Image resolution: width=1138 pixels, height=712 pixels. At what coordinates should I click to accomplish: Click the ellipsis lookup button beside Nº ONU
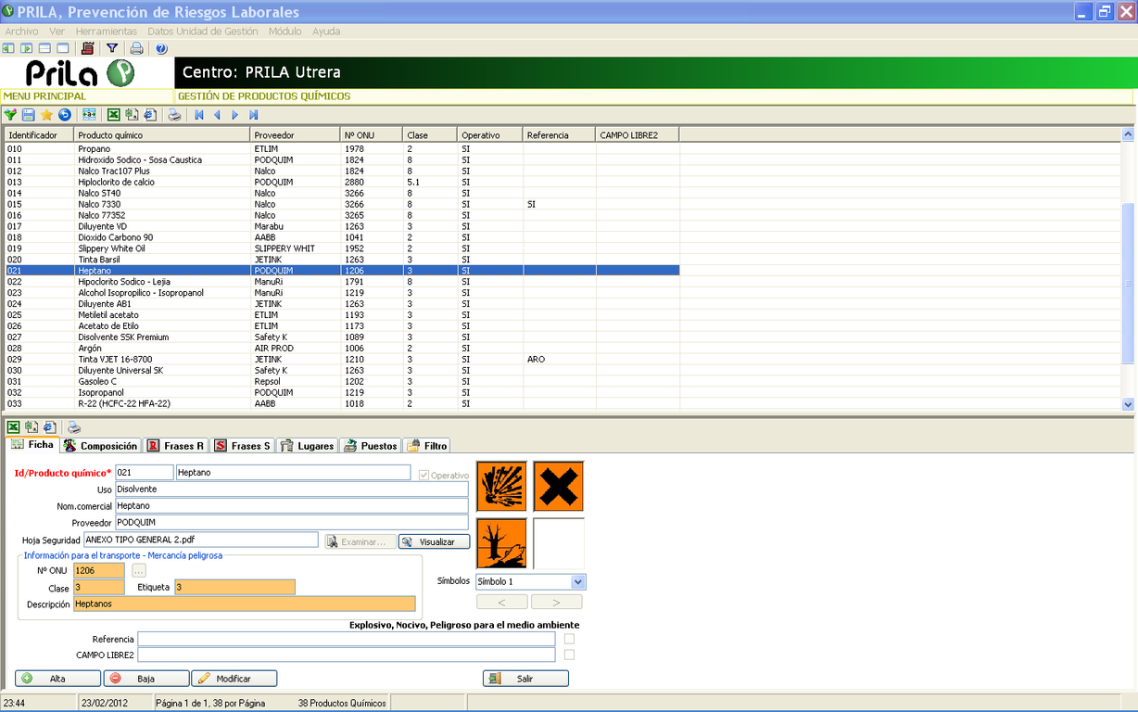139,571
